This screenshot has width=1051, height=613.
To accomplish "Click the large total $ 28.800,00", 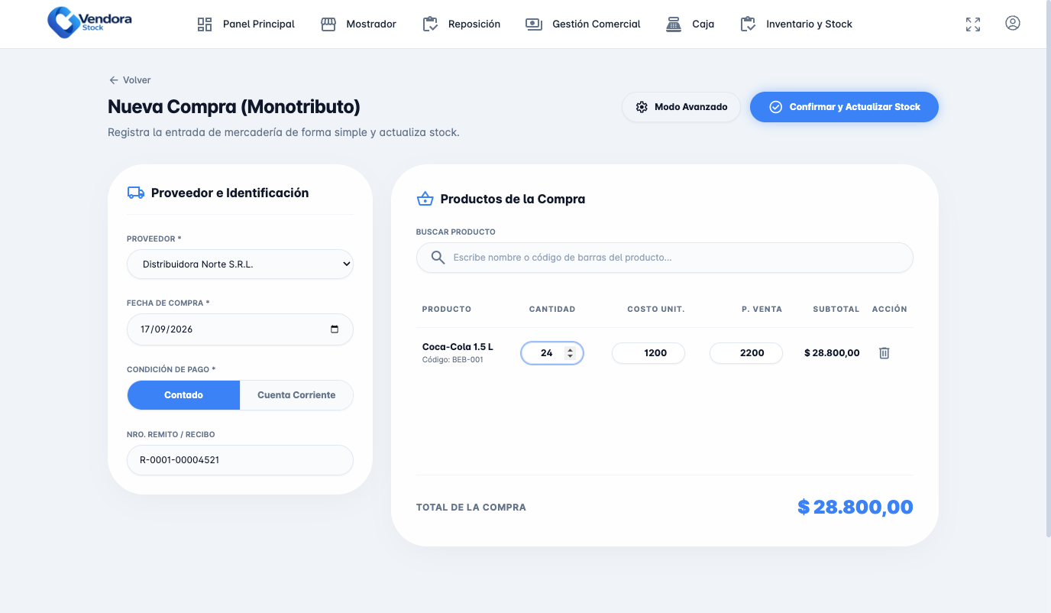I will point(855,507).
